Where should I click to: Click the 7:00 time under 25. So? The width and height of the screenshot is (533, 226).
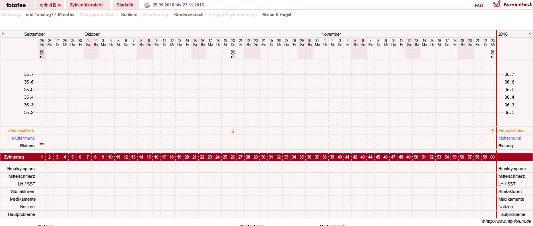[42, 54]
